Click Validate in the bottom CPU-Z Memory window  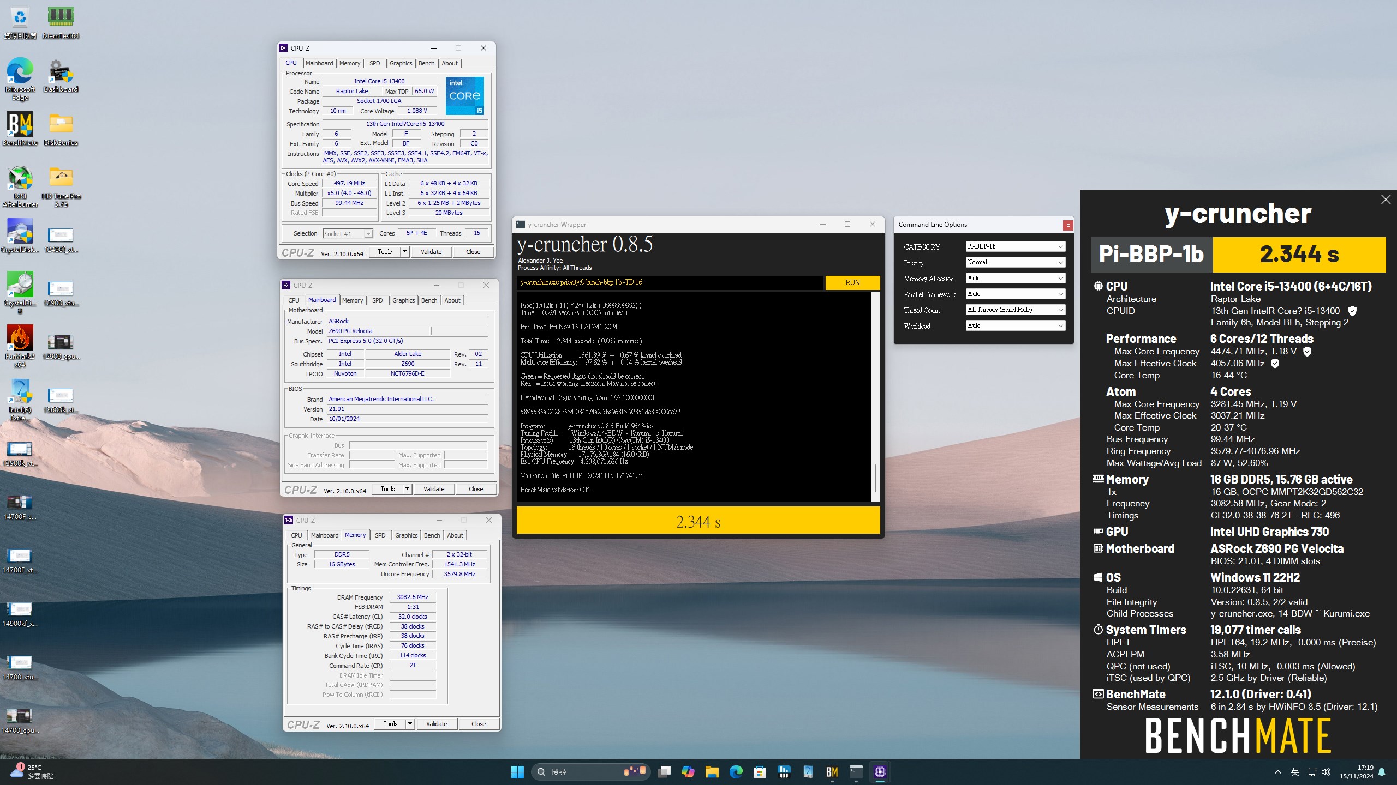pyautogui.click(x=437, y=724)
